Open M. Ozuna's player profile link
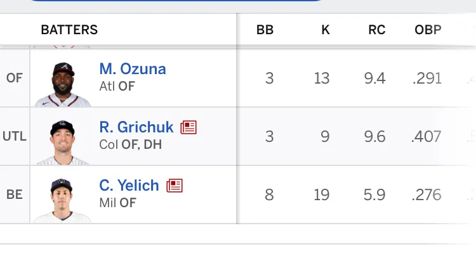This screenshot has height=254, width=476. click(133, 68)
